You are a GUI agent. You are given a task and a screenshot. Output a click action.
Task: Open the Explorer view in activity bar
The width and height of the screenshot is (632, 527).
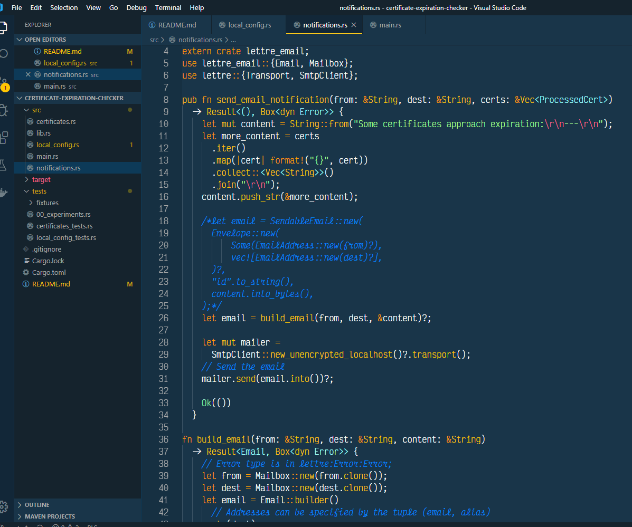coord(3,26)
